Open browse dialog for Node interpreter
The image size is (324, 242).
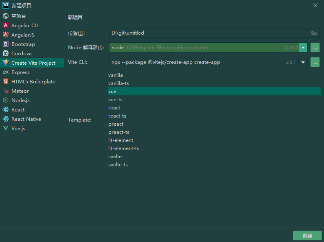tap(315, 48)
